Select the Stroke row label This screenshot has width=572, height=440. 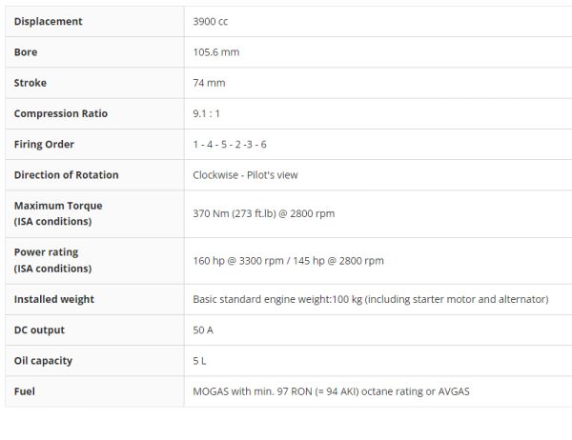pyautogui.click(x=31, y=83)
